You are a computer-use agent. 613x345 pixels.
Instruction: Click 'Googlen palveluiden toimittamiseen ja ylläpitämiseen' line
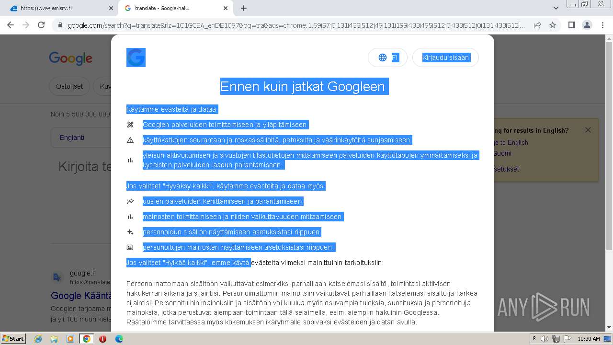point(225,125)
